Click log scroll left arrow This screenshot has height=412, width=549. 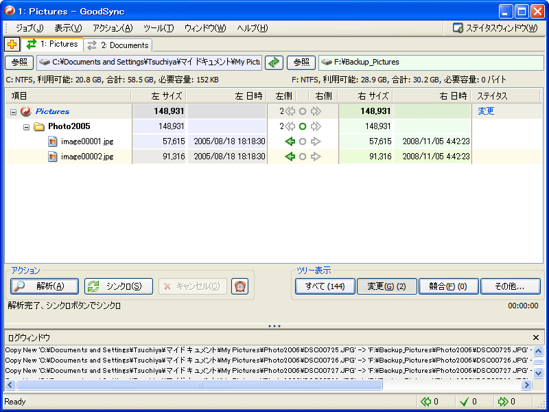click(x=10, y=385)
